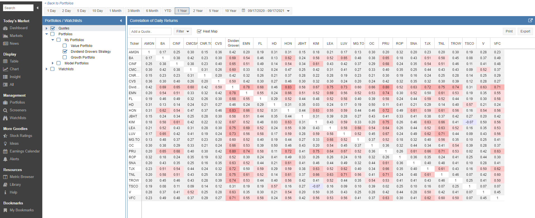This screenshot has width=535, height=218.
Task: Click the Markets chart icon
Action: [5, 36]
